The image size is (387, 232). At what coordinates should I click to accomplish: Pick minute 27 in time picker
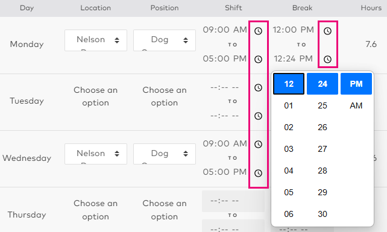click(x=322, y=149)
